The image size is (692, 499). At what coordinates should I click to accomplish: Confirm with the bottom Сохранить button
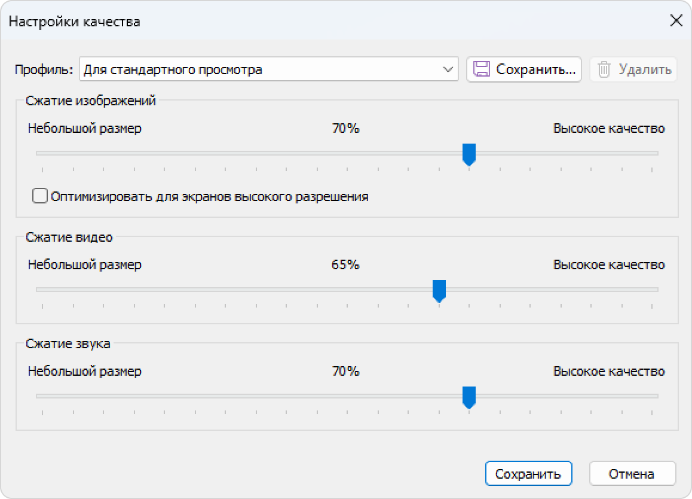point(529,474)
